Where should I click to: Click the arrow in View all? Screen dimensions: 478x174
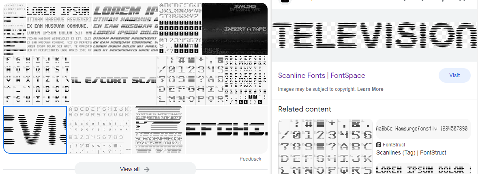click(x=147, y=170)
